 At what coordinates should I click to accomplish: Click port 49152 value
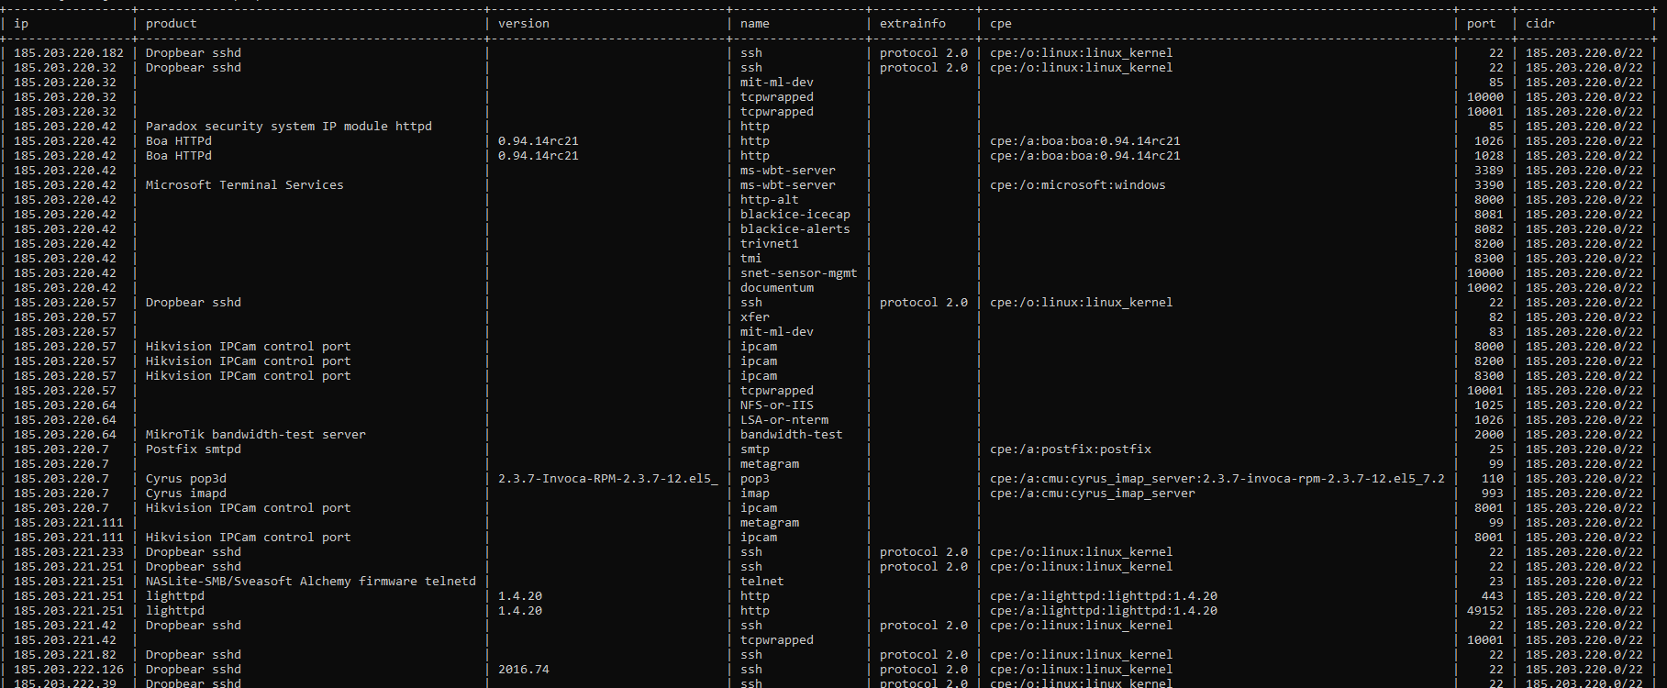1485,611
